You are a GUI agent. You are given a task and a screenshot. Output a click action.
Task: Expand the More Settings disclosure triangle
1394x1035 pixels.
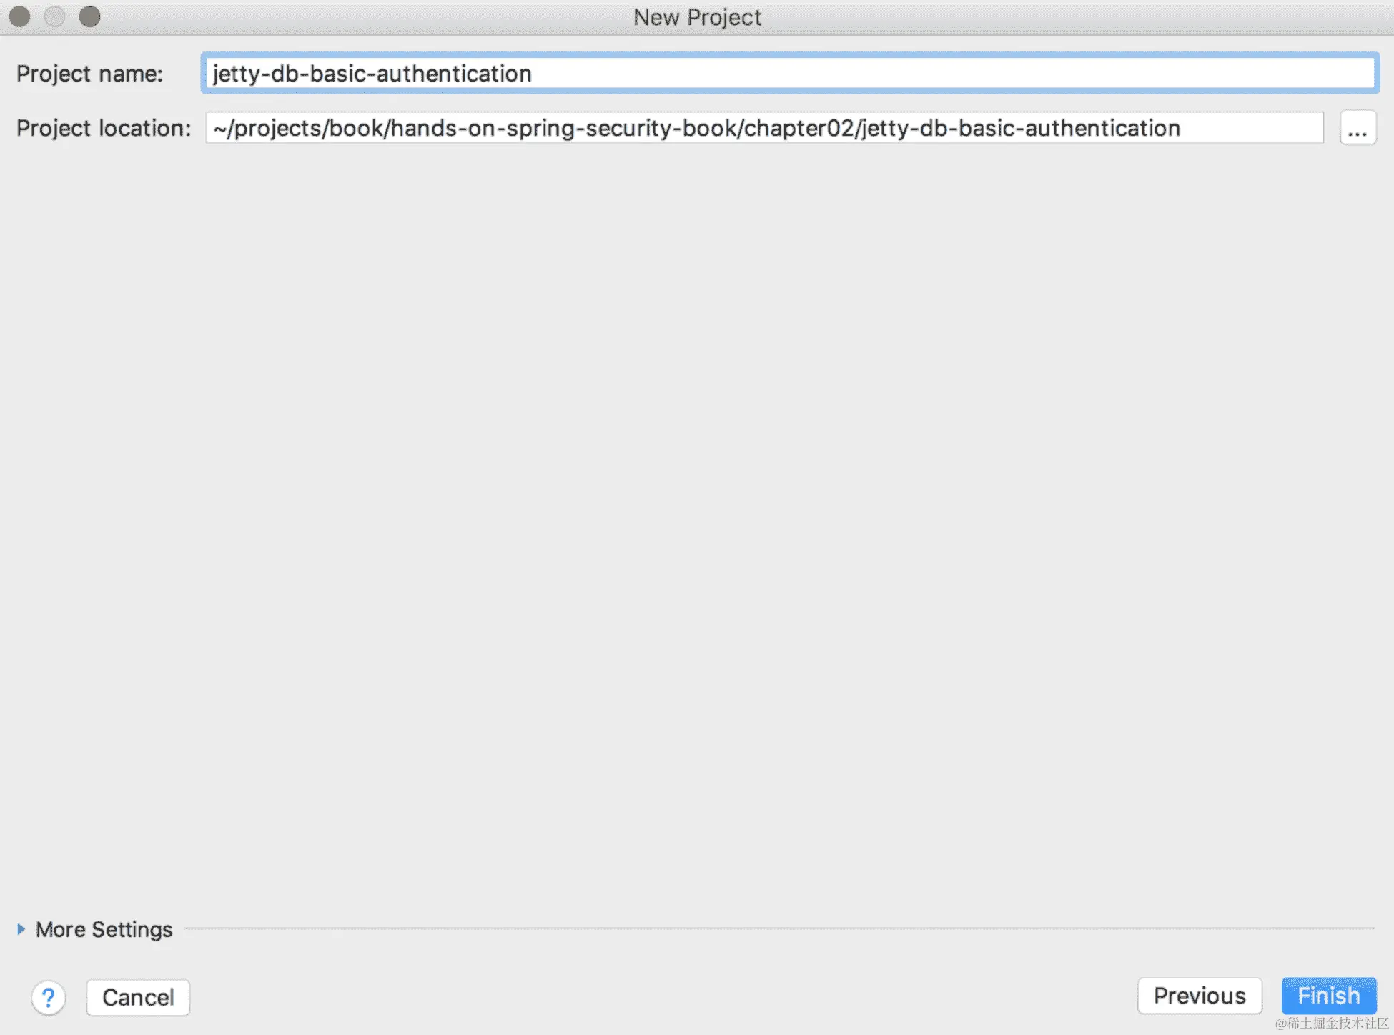[x=21, y=928]
